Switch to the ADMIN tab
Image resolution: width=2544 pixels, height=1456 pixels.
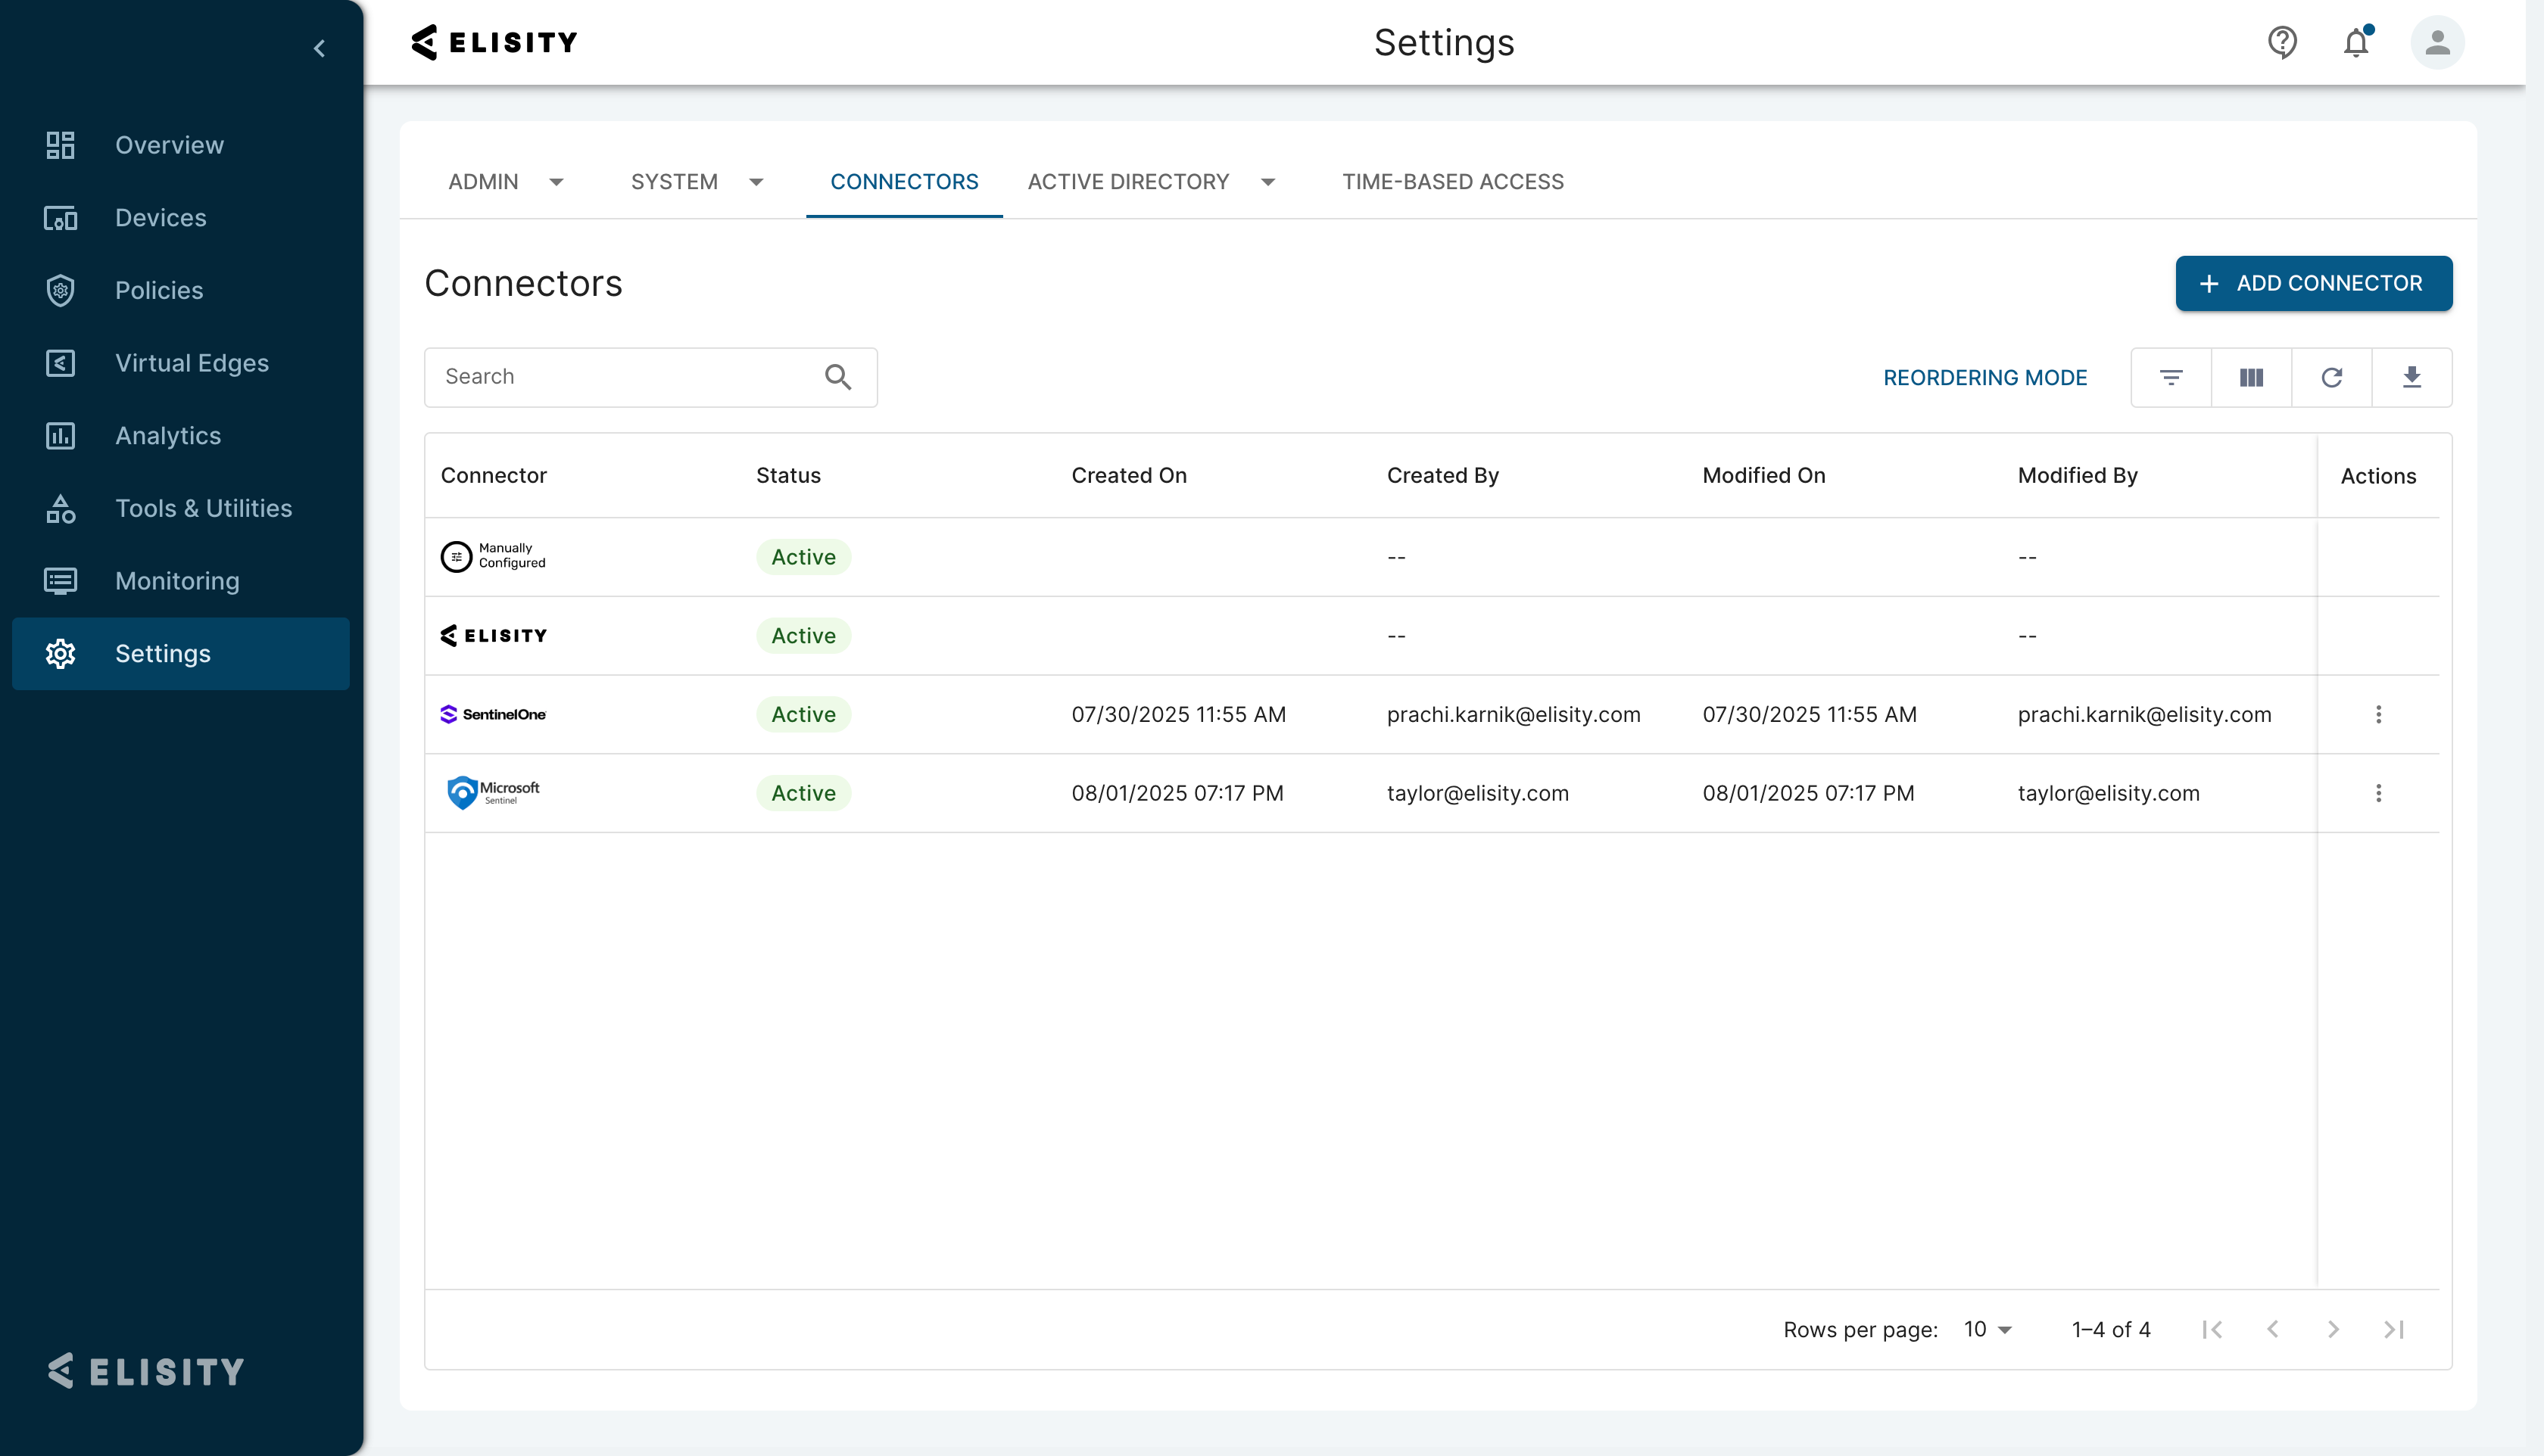coord(483,182)
